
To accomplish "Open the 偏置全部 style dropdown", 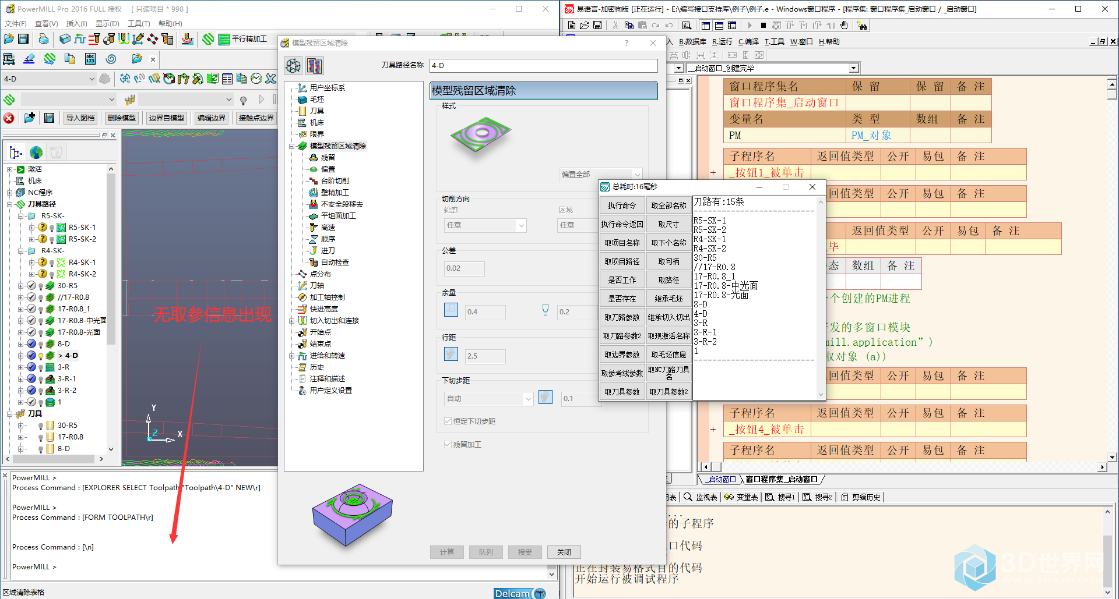I will click(x=637, y=174).
